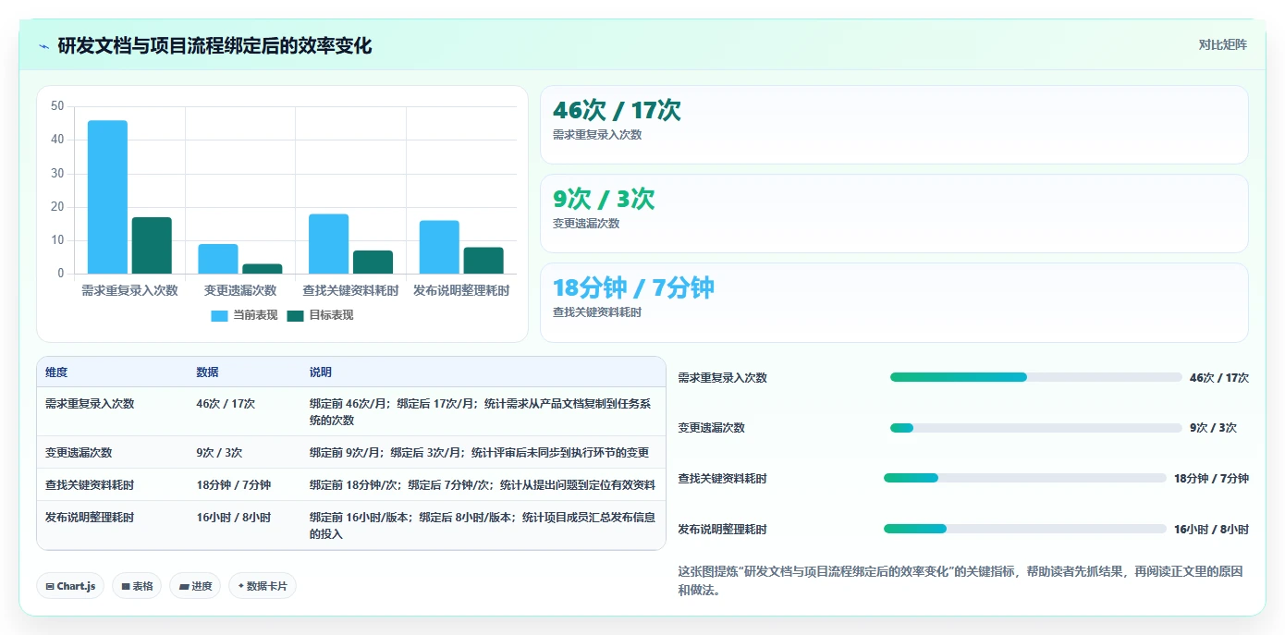Click the 发布说明整理耗时 x-axis label
This screenshot has height=635, width=1285.
point(461,290)
